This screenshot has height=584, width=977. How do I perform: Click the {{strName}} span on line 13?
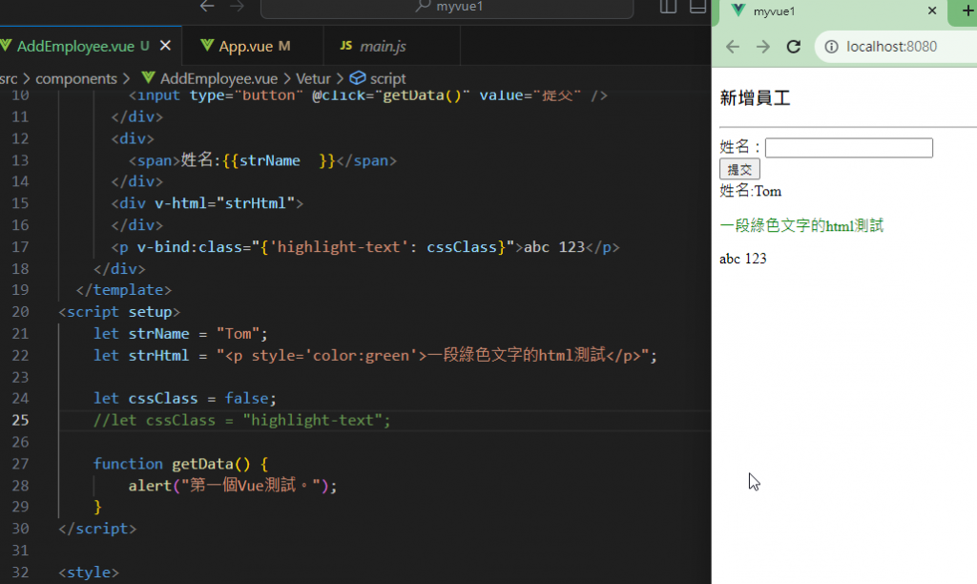tap(262, 160)
